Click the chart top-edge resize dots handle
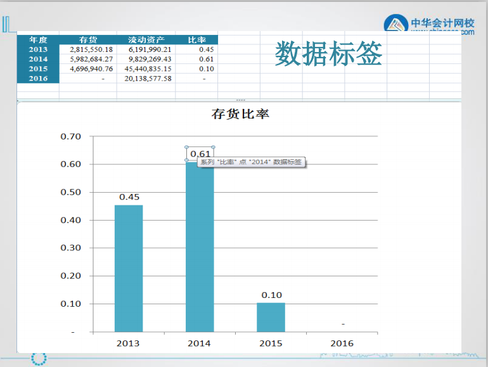Viewport: 488px width, 367px height. pyautogui.click(x=241, y=100)
